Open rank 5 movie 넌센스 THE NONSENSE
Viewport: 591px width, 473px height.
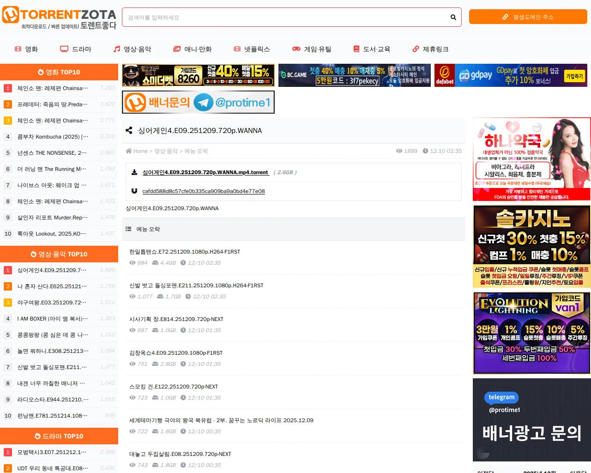[52, 153]
